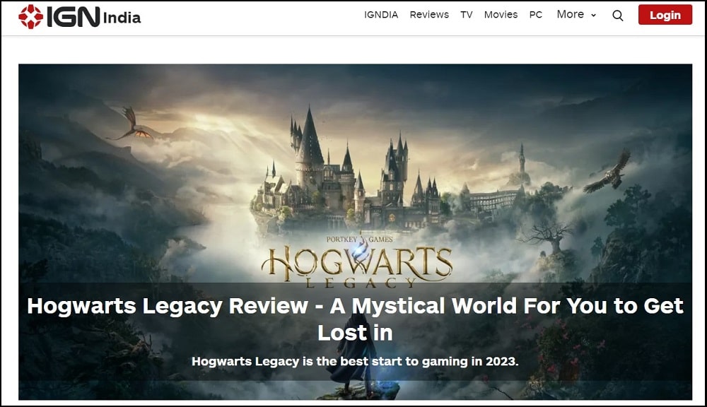
Task: Open the PC section
Action: pyautogui.click(x=536, y=15)
